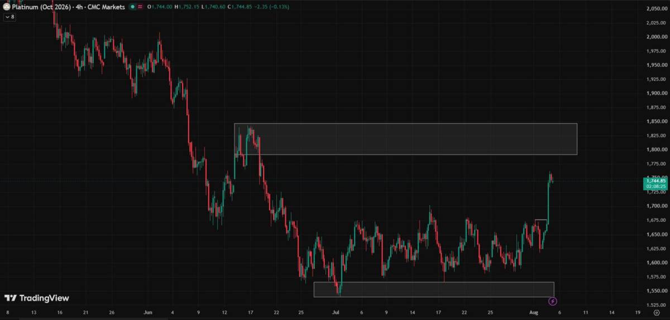The image size is (670, 320).
Task: Click the open value O1,744.00
Action: point(160,7)
